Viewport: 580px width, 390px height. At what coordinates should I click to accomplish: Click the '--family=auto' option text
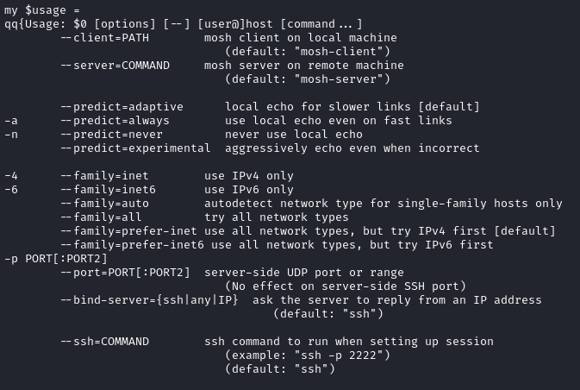tap(105, 204)
